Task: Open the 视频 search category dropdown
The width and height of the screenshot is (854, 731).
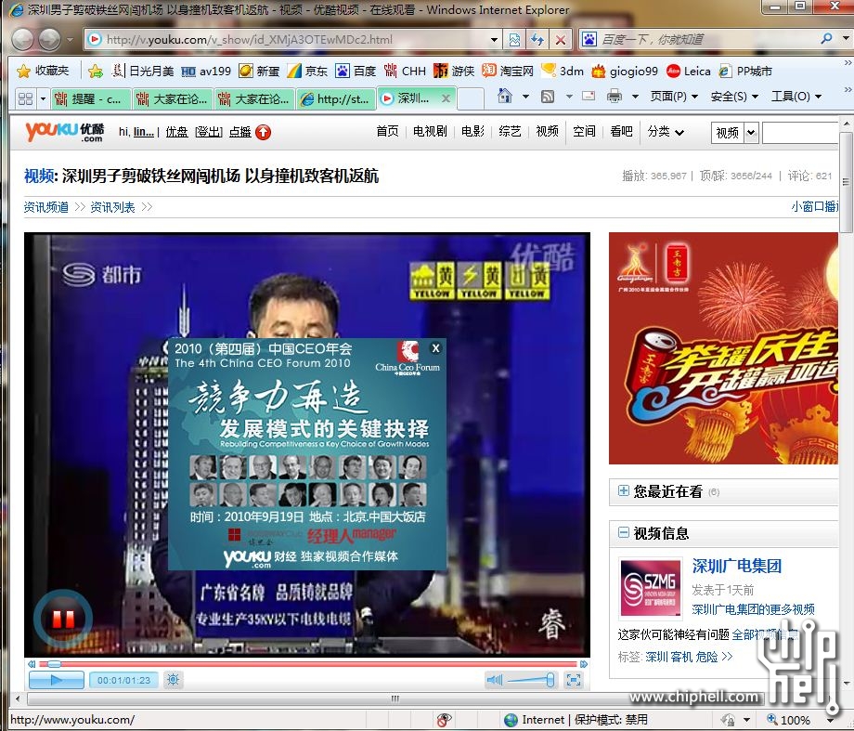Action: pyautogui.click(x=752, y=133)
